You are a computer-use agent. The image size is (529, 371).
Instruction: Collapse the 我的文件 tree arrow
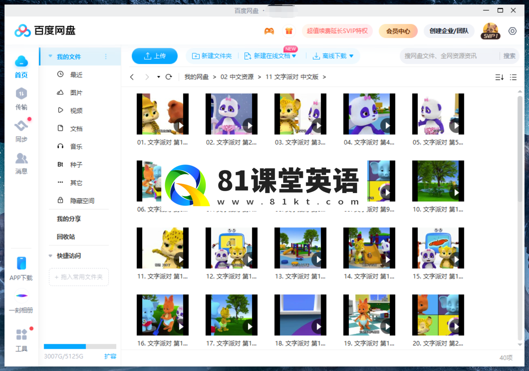pos(50,56)
